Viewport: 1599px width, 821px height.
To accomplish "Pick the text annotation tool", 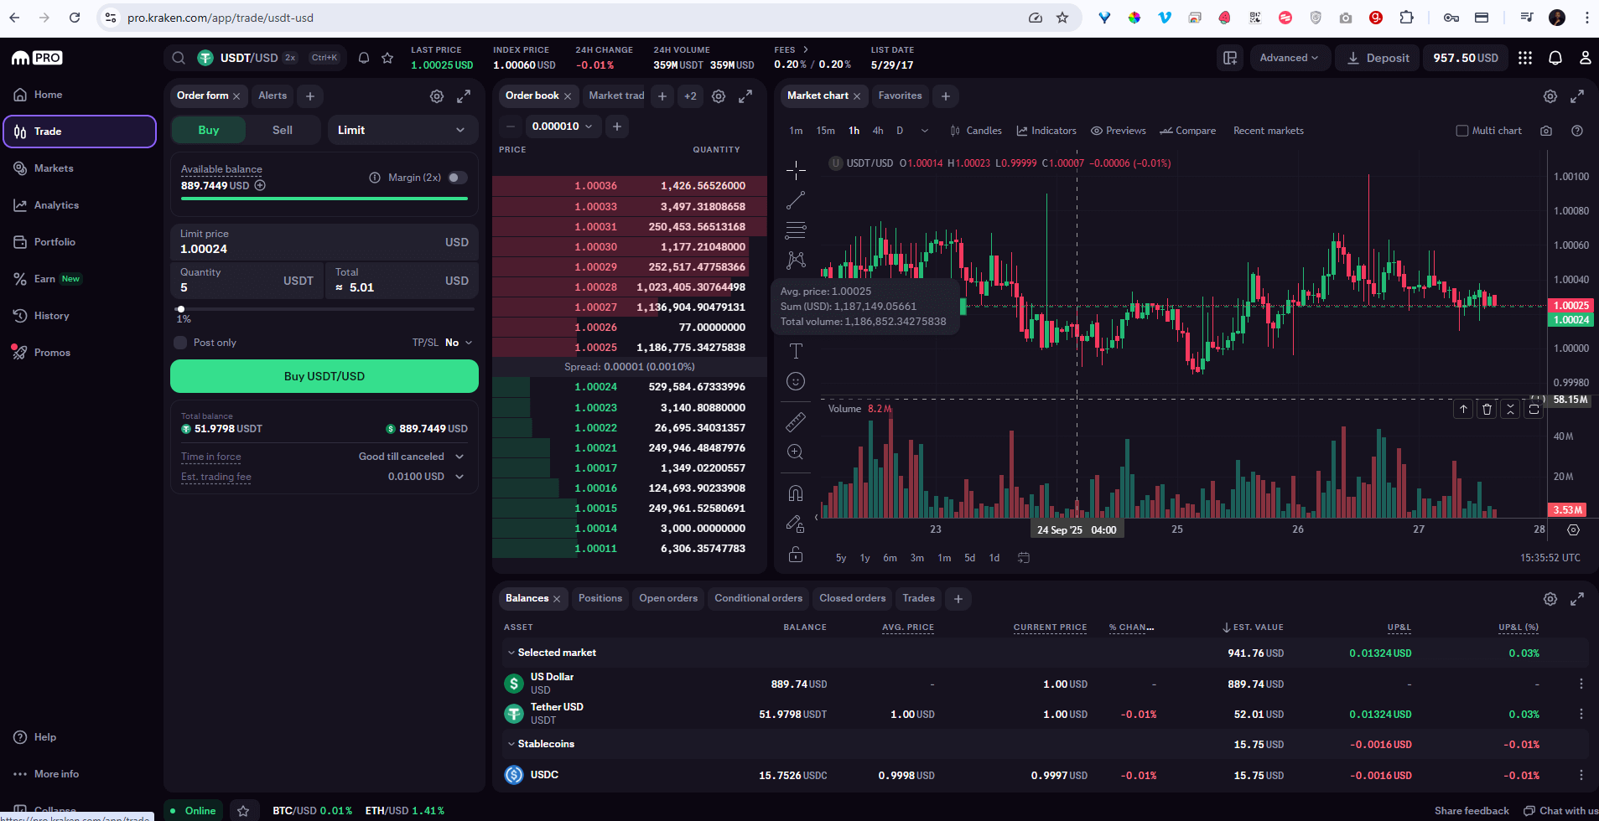I will point(796,351).
